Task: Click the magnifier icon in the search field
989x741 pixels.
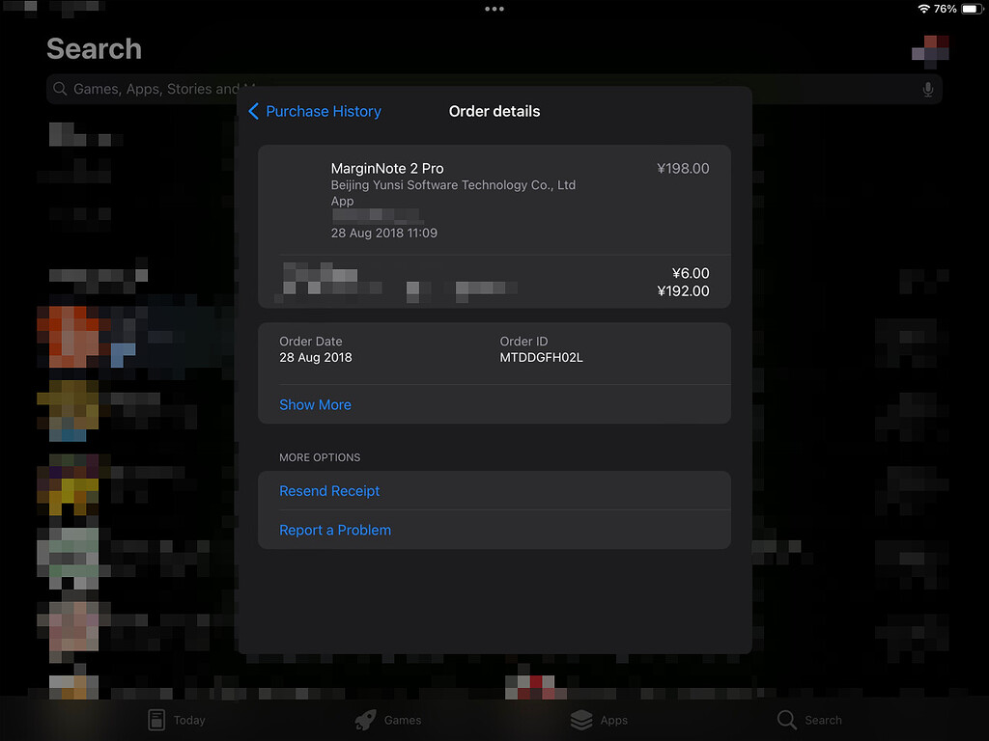Action: 61,90
